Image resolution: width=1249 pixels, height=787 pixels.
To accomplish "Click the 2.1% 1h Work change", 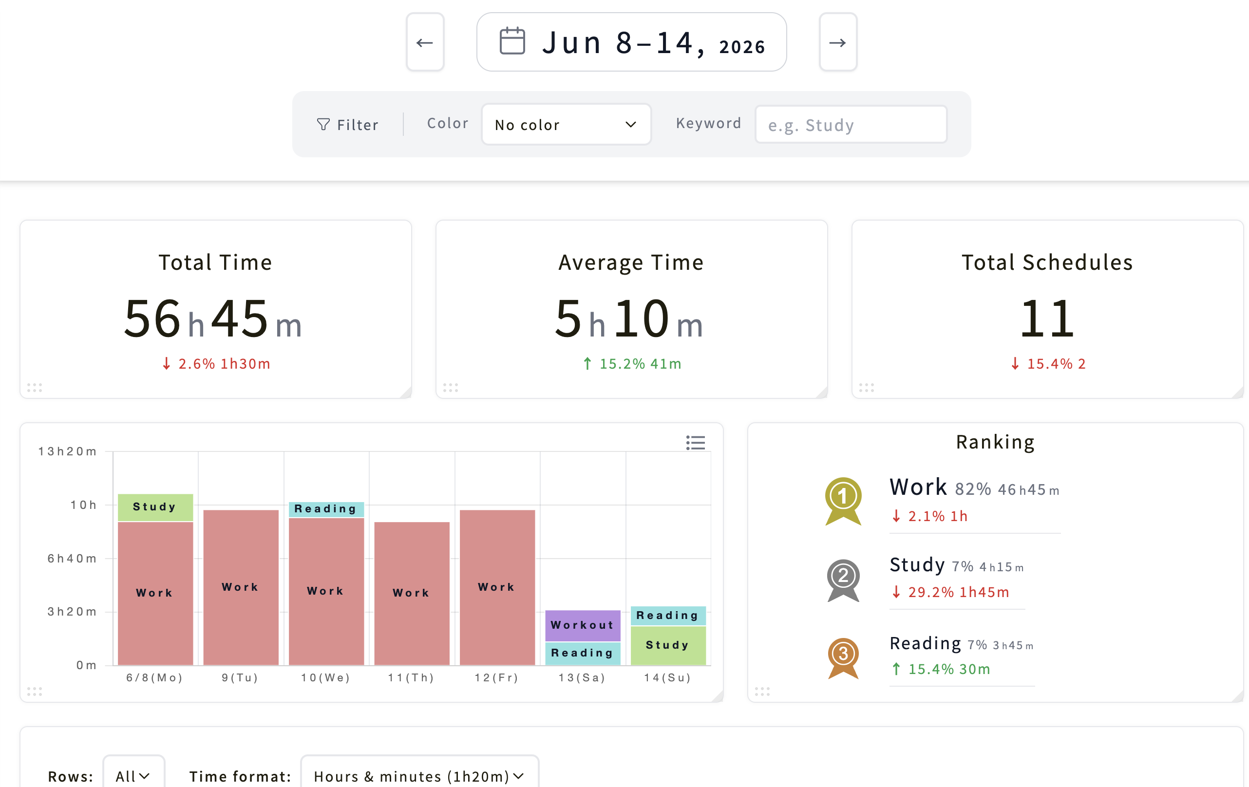I will pos(929,516).
